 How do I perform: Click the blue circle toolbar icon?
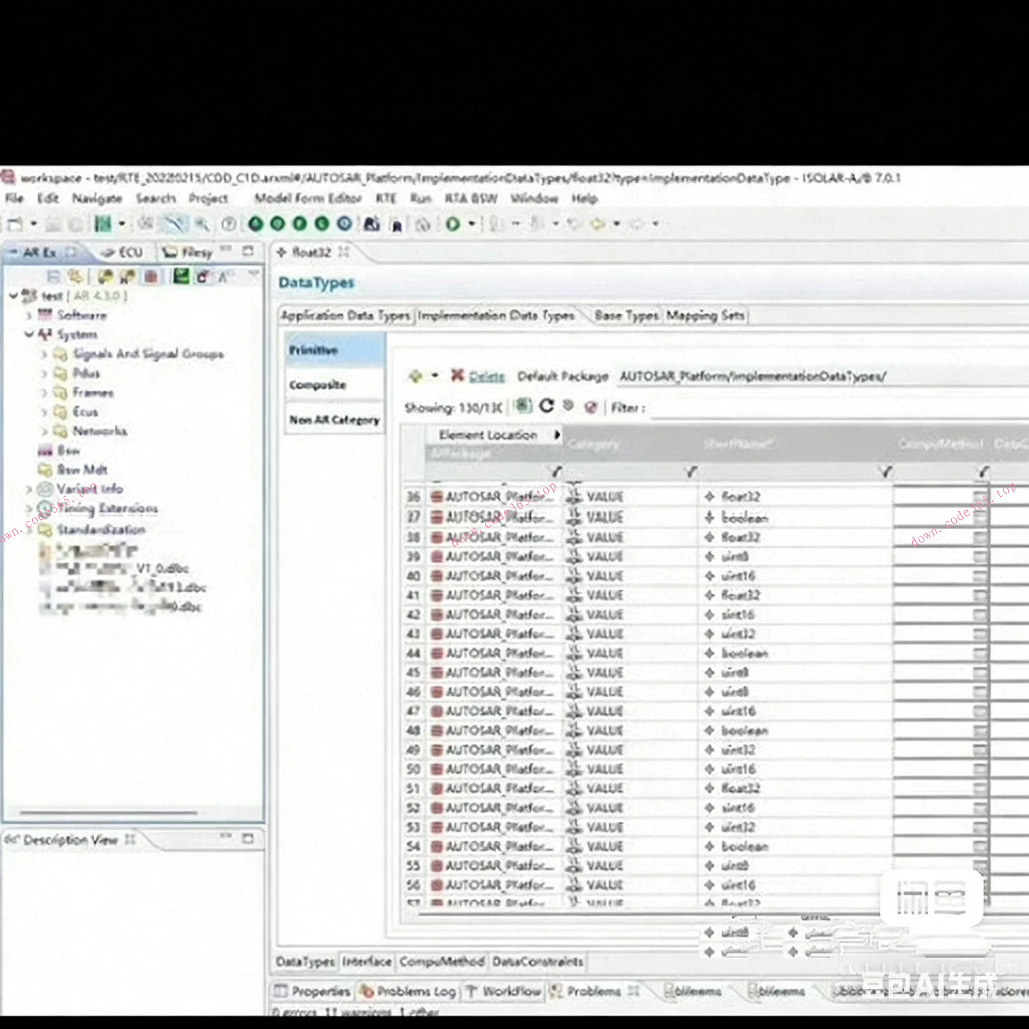(x=345, y=223)
